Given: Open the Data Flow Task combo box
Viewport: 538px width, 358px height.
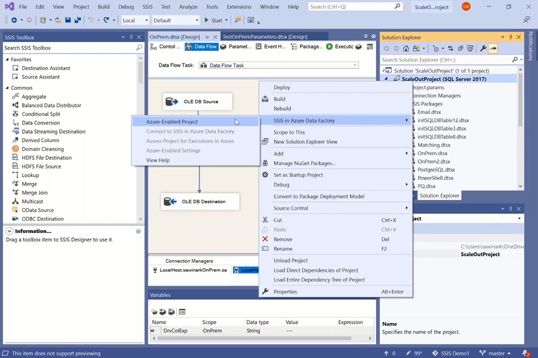Looking at the screenshot, I should pos(278,65).
